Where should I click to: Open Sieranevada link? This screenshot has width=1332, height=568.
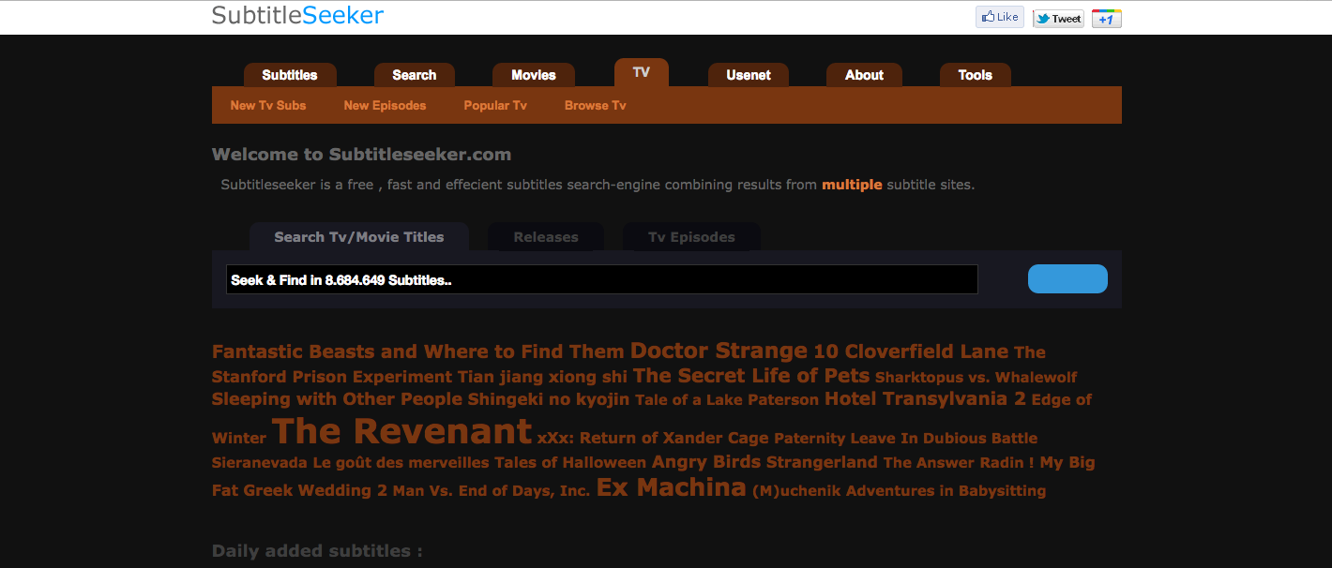pyautogui.click(x=260, y=463)
